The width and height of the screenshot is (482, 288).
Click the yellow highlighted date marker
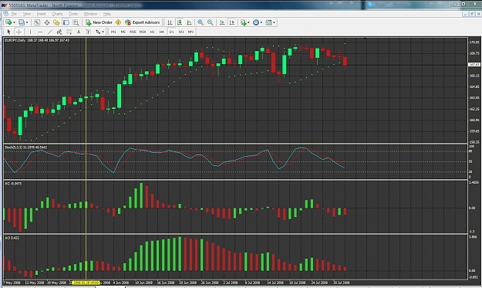point(86,283)
